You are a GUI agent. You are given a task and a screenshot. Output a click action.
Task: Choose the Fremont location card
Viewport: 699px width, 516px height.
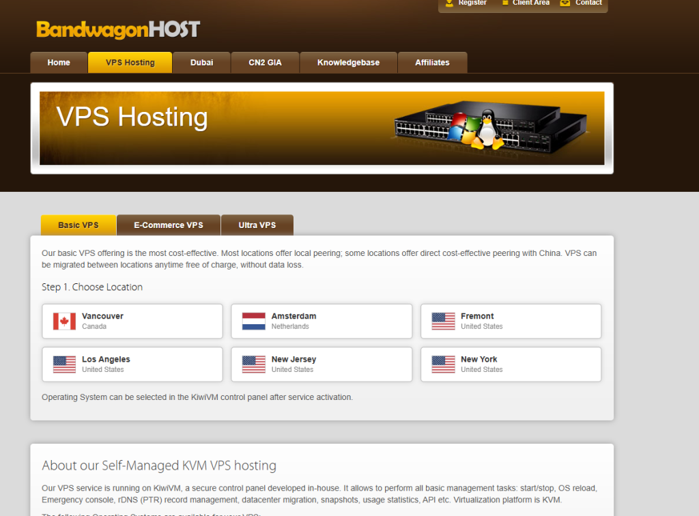click(x=511, y=321)
